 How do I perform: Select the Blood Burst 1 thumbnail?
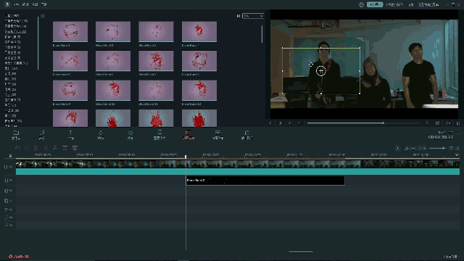pos(70,31)
